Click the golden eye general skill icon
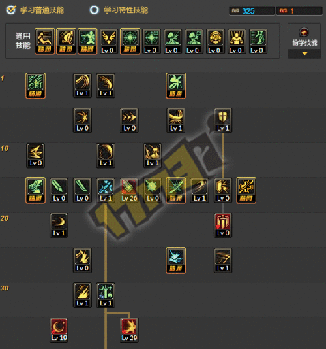 tap(215, 41)
